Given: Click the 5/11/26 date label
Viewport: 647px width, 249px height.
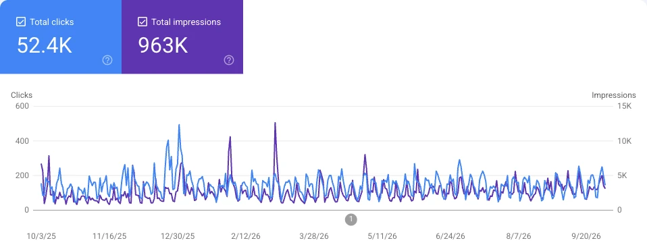Looking at the screenshot, I should coord(382,236).
